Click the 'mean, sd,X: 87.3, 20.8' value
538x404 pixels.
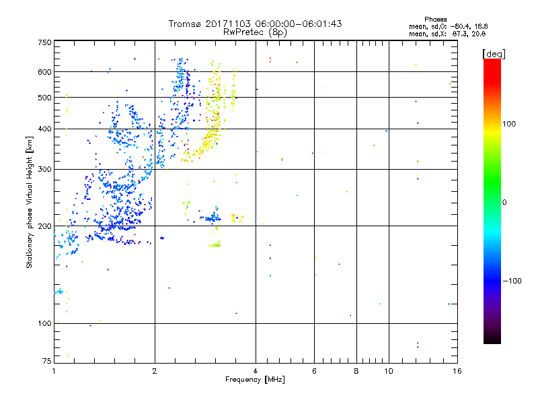[447, 34]
